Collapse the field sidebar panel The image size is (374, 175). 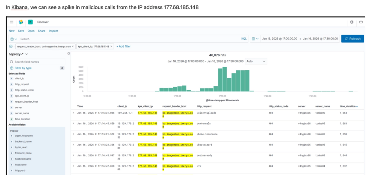[68, 54]
